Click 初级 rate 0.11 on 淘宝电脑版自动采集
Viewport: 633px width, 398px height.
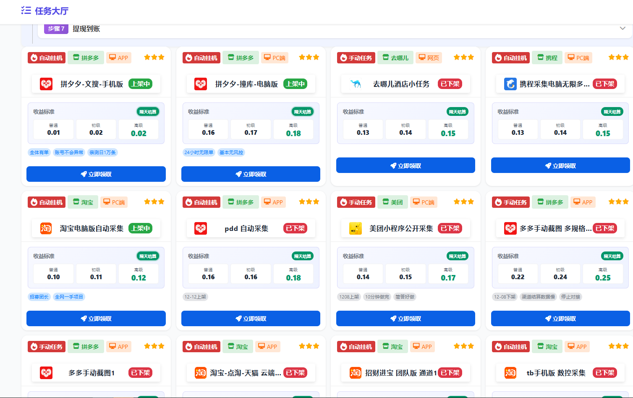(x=96, y=274)
